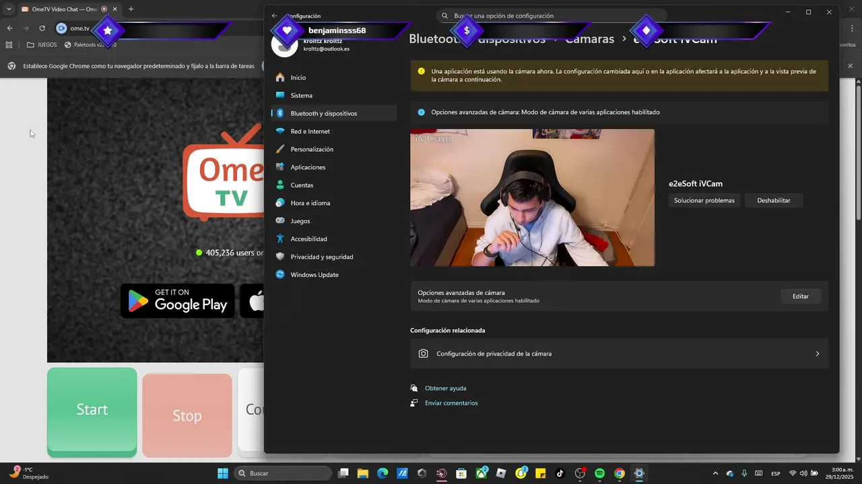Click the iVCam camera preview
The height and width of the screenshot is (484, 862).
[x=532, y=198]
